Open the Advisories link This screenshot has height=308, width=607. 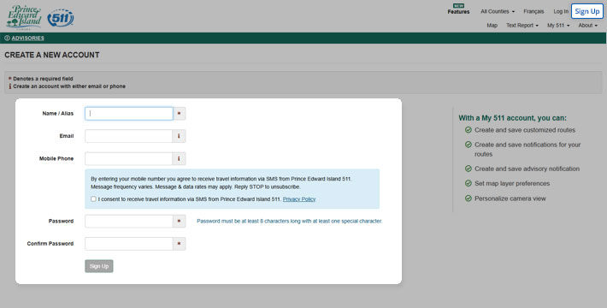coord(27,38)
